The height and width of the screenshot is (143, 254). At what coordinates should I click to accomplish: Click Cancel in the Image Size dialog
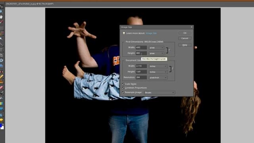tap(185, 39)
